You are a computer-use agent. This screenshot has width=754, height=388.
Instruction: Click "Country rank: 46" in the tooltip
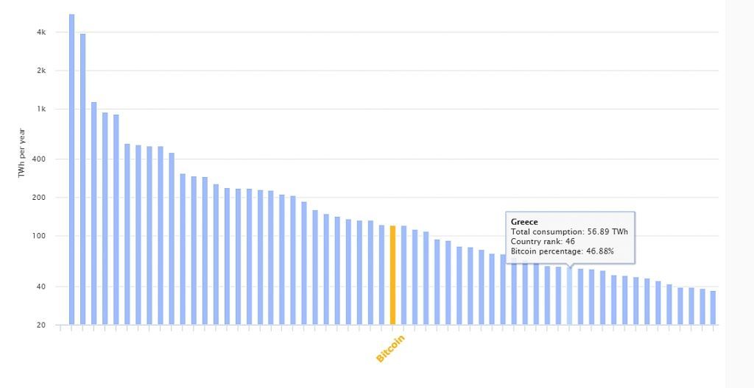[543, 242]
